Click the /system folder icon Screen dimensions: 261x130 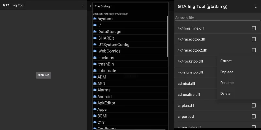click(95, 19)
